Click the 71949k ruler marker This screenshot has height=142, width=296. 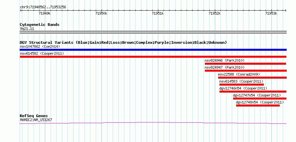tap(45, 13)
